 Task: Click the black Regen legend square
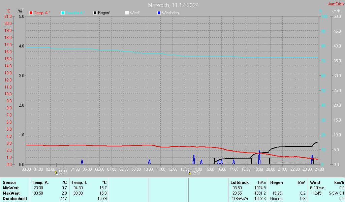(95, 13)
